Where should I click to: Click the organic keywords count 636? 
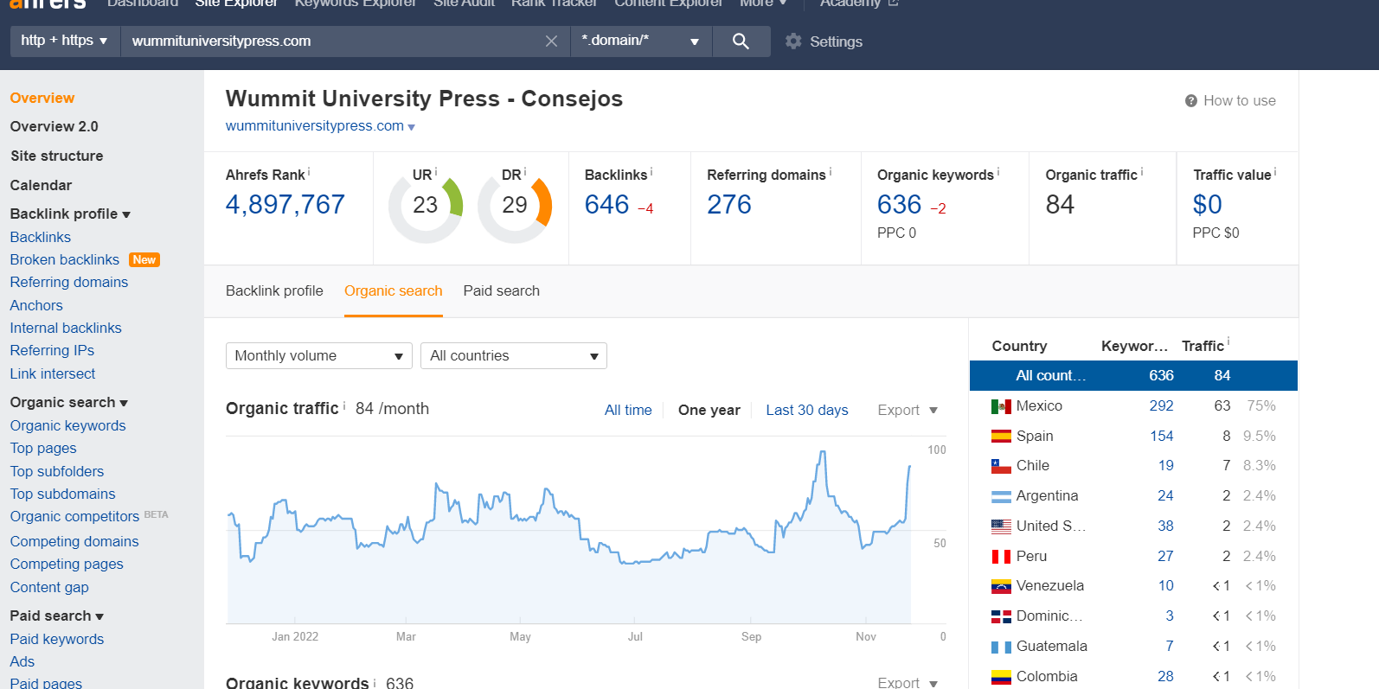[900, 205]
